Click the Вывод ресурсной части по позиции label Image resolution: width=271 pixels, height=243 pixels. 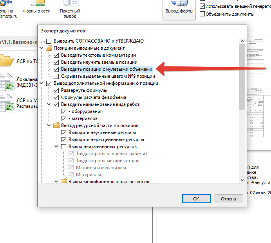coord(100,125)
